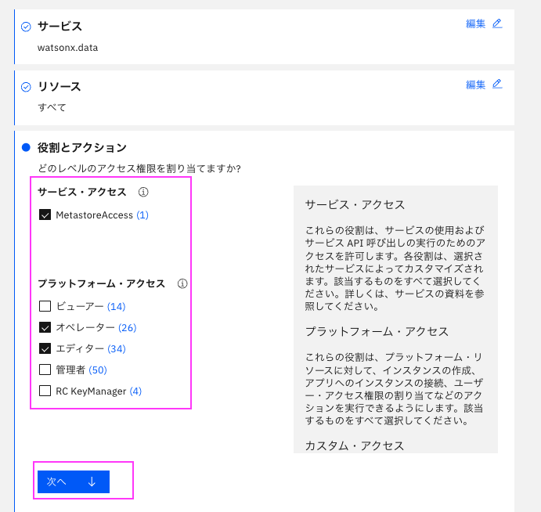Image resolution: width=541 pixels, height=512 pixels.
Task: Click the checkmark status icon beside リソース
Action: (26, 87)
